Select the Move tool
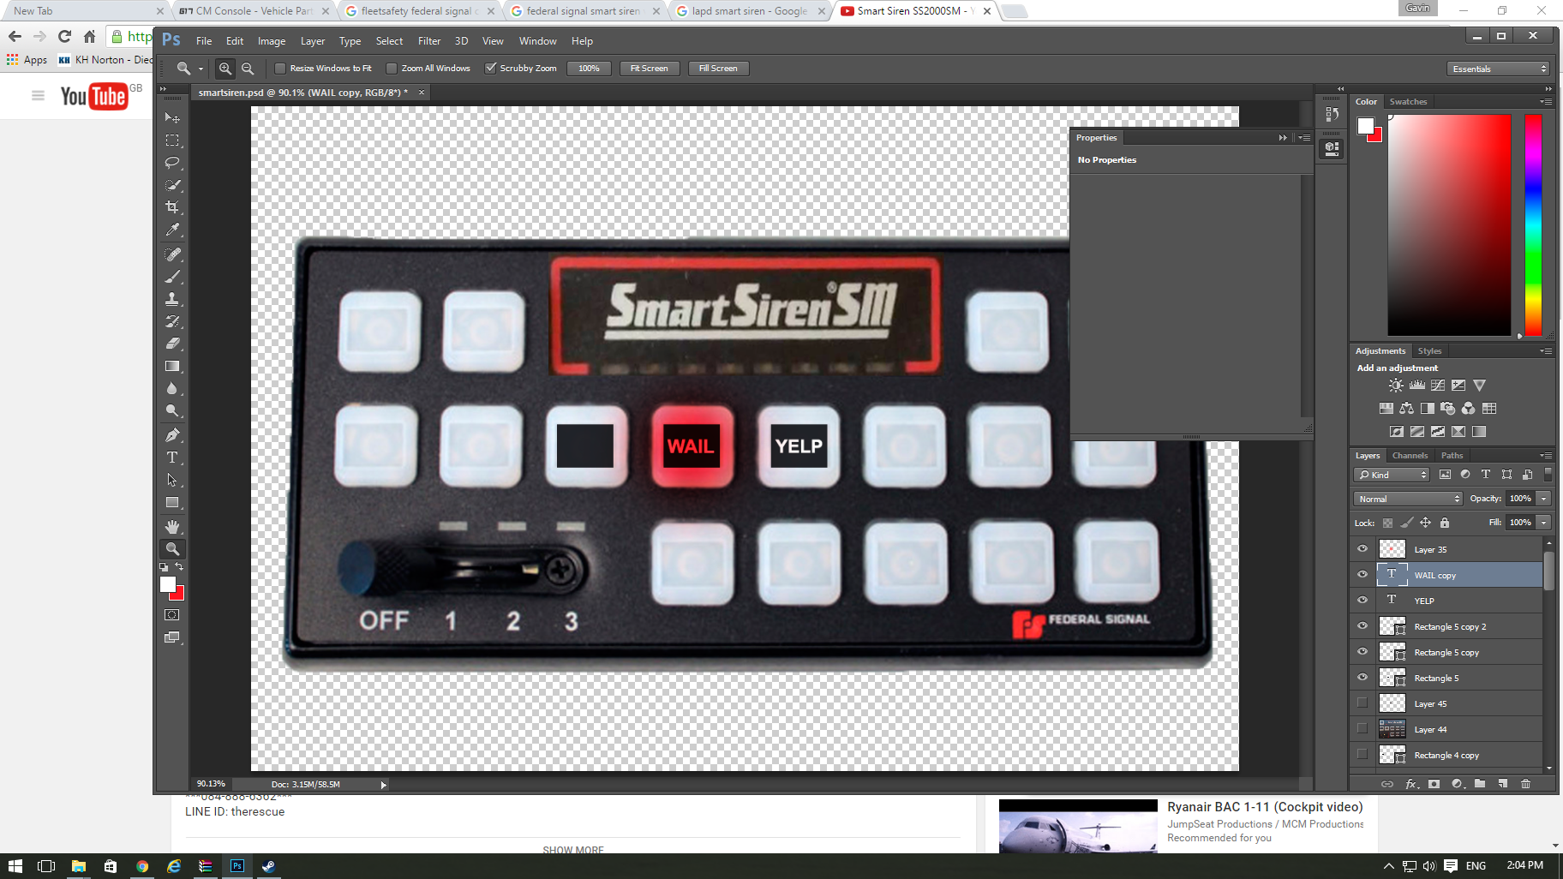Viewport: 1563px width, 879px height. point(172,117)
